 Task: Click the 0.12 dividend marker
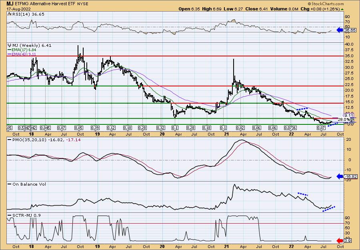coord(111,128)
